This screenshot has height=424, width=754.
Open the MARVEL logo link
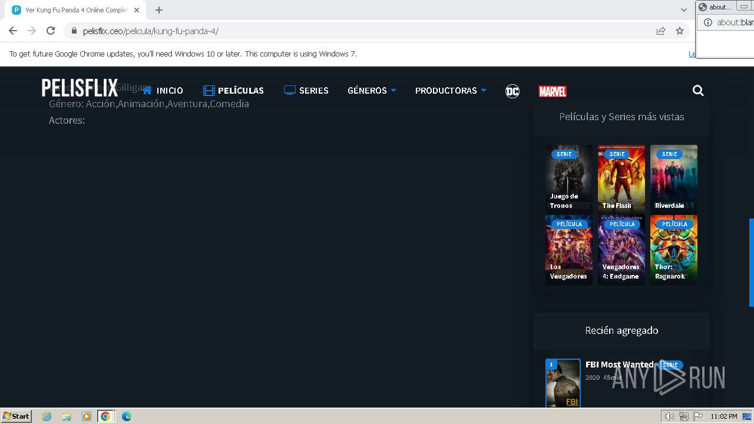553,91
